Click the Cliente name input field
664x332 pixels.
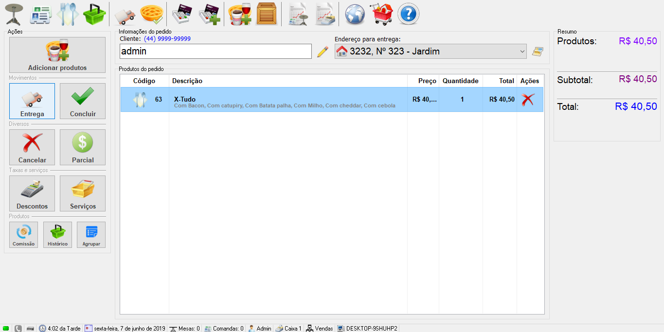click(x=215, y=52)
